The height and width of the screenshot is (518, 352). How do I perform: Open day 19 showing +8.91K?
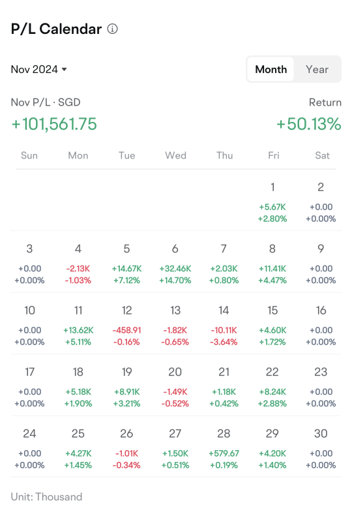(x=127, y=388)
